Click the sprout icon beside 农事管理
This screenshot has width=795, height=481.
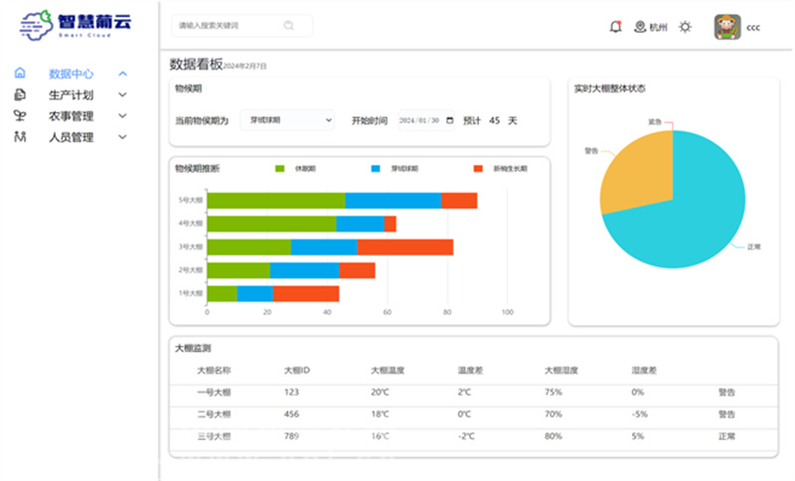tap(20, 116)
